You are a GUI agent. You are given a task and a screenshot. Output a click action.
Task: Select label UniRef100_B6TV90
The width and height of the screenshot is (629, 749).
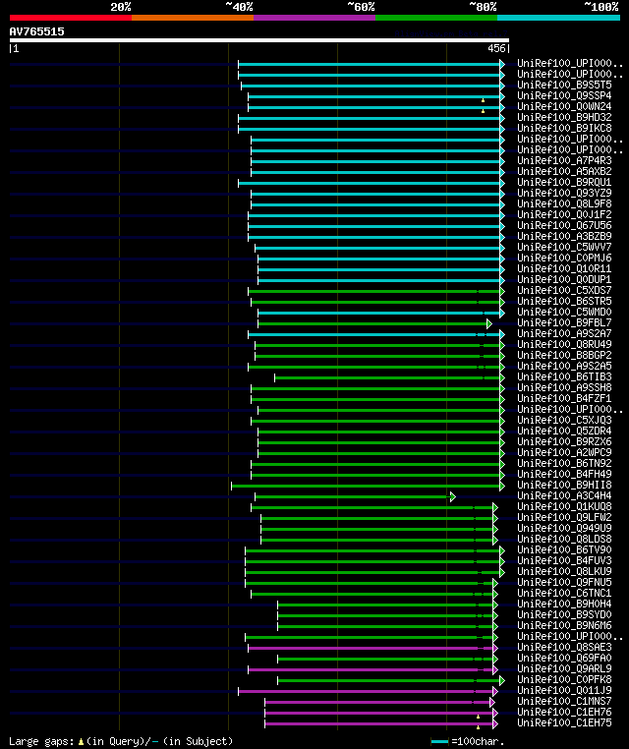click(x=564, y=550)
